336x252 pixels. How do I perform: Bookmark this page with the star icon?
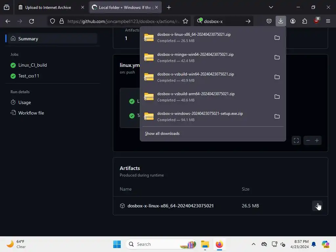pos(185,21)
